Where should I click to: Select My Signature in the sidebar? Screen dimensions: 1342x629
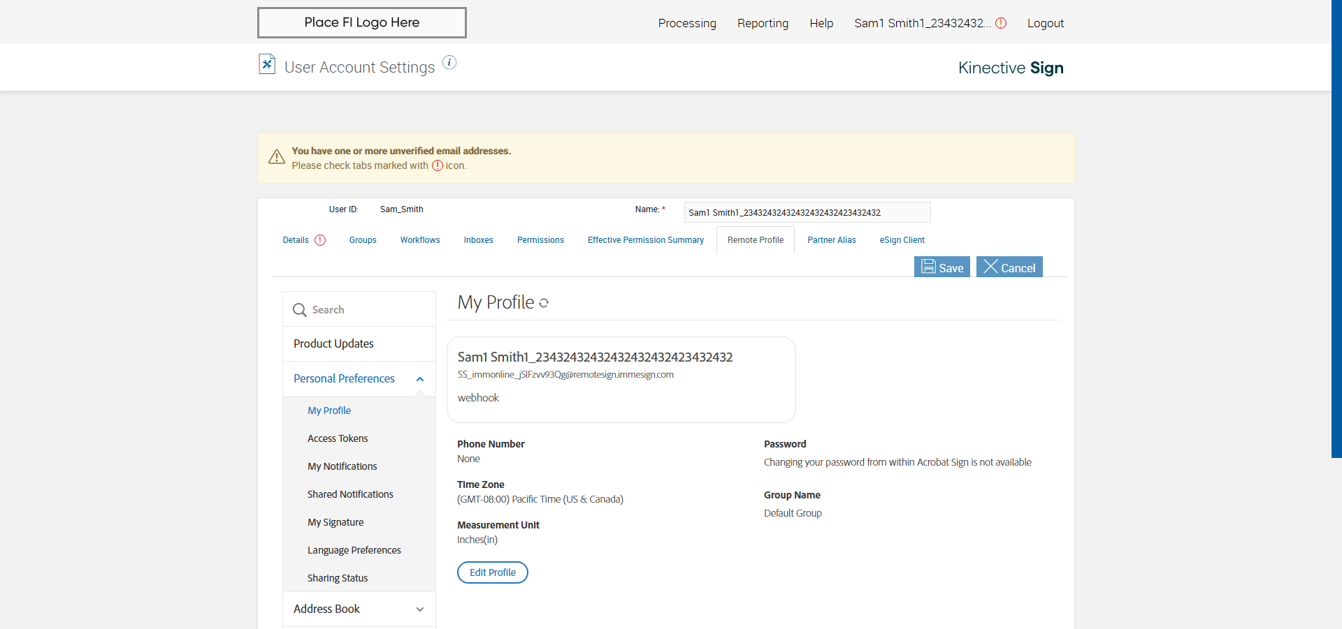pos(335,522)
